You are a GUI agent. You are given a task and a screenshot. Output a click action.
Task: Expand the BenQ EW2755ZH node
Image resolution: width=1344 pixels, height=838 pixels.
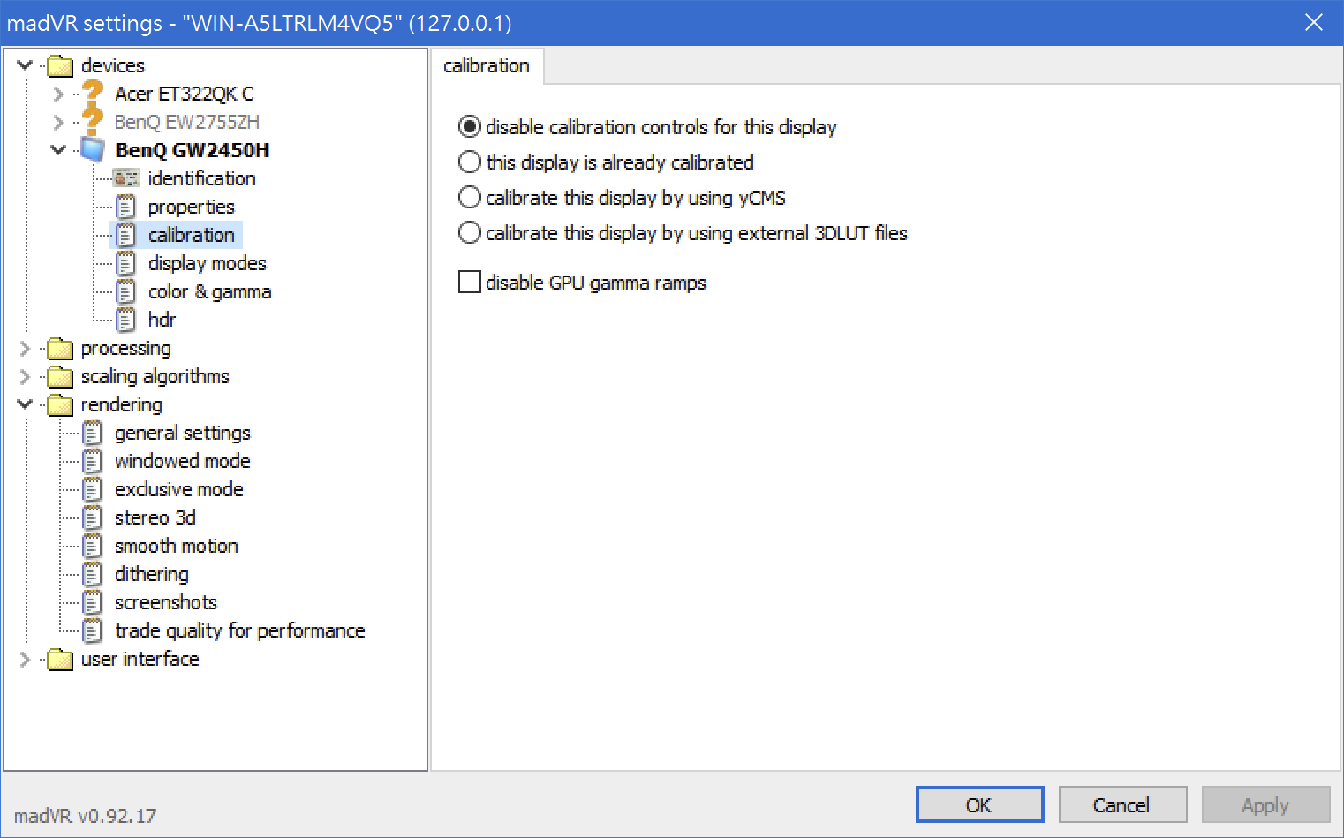58,122
